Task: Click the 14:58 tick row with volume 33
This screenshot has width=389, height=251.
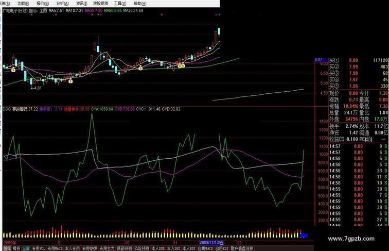Action: (x=359, y=171)
